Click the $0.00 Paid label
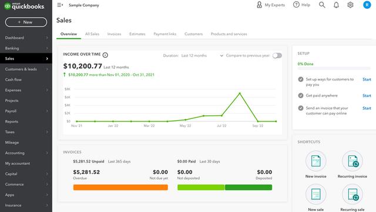 pos(186,161)
